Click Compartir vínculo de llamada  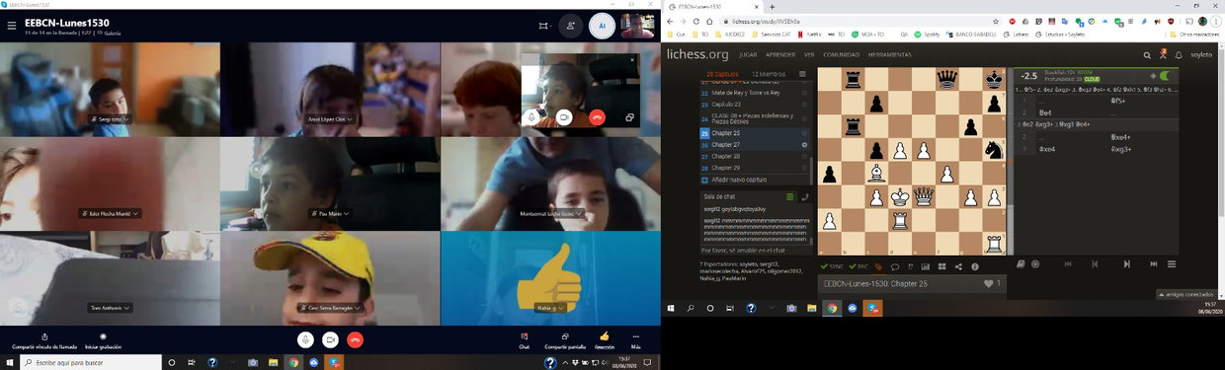point(43,340)
